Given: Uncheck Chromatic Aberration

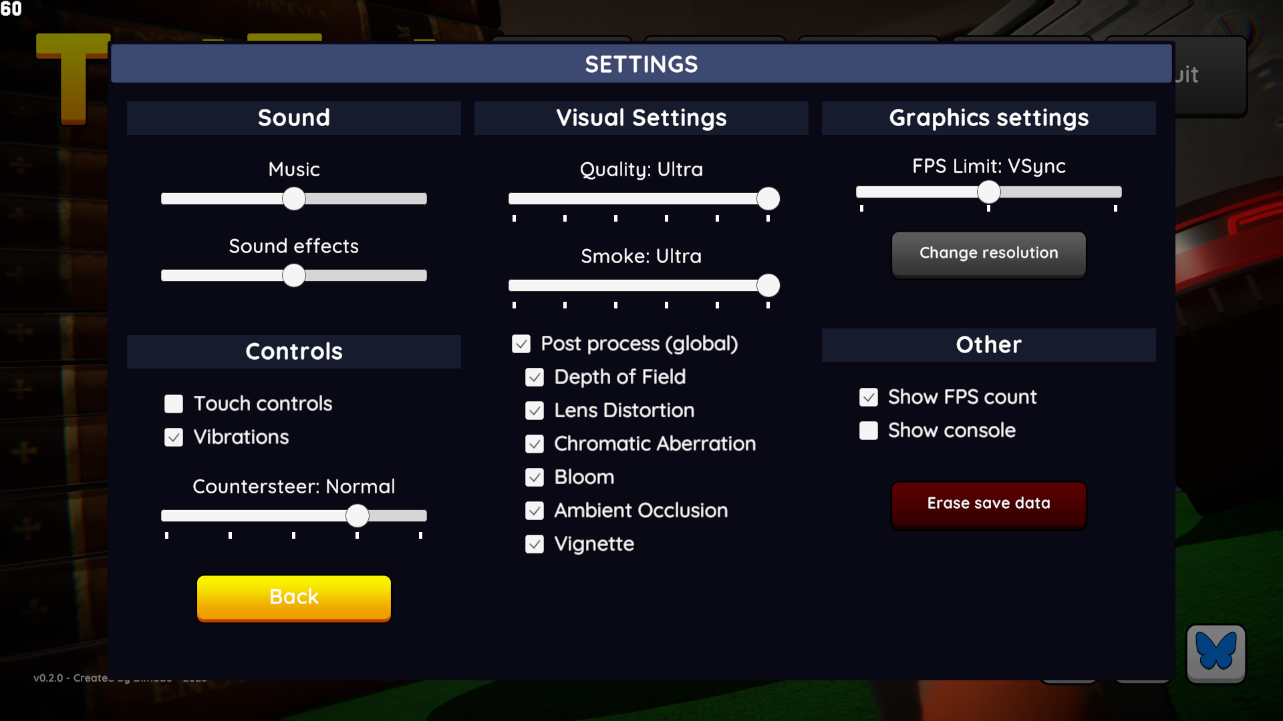Looking at the screenshot, I should (x=535, y=444).
